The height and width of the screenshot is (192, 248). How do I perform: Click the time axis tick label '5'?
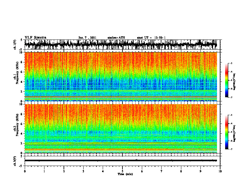click(122, 171)
